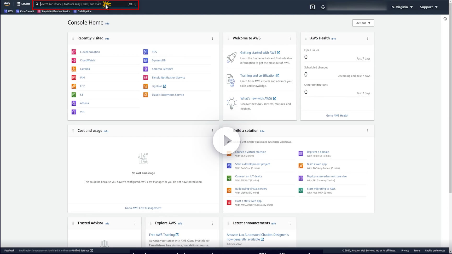Click the DynamoDB service icon
Viewport: 452px width, 254px height.
click(146, 60)
